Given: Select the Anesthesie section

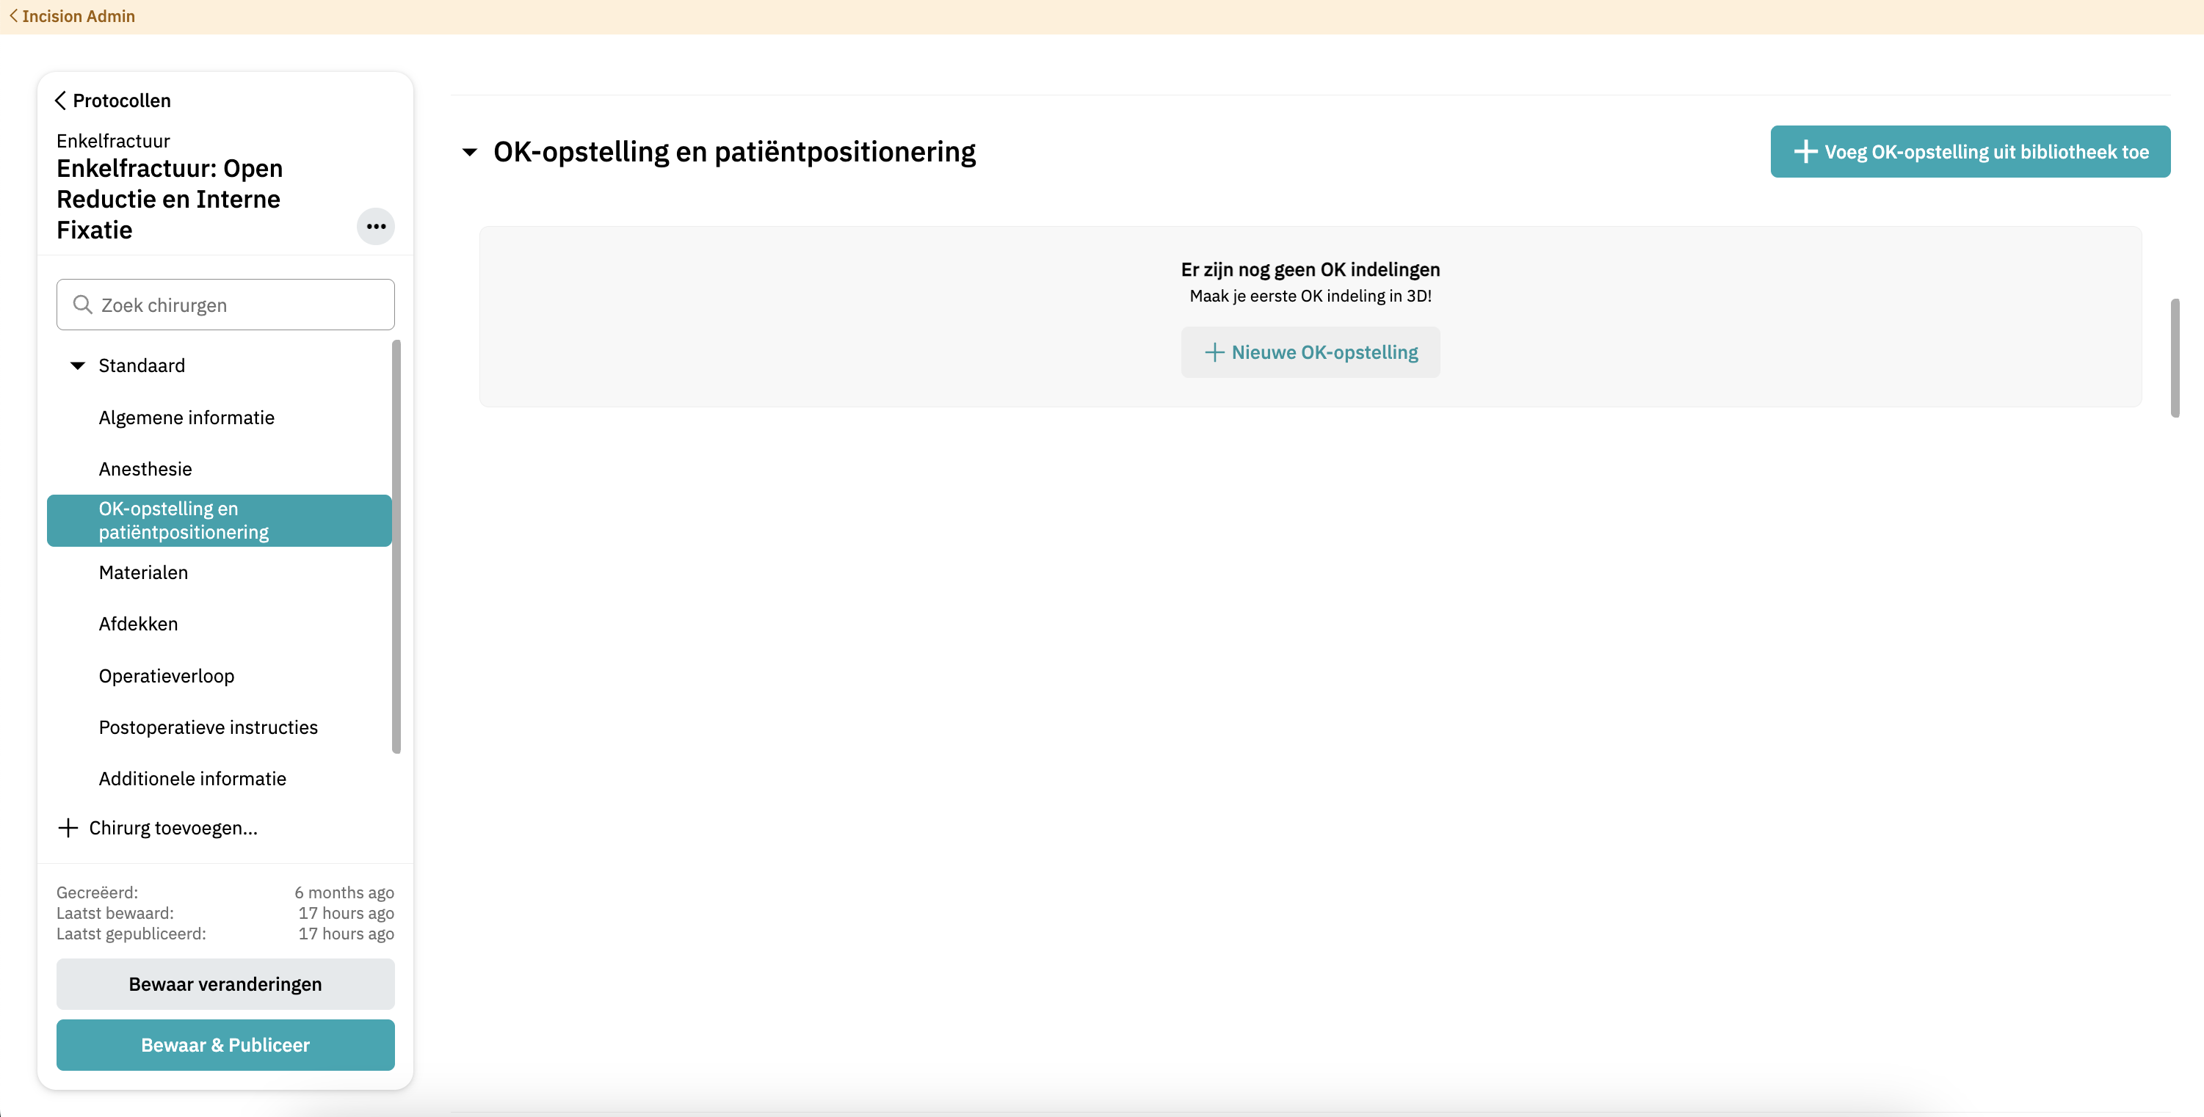Looking at the screenshot, I should [145, 469].
